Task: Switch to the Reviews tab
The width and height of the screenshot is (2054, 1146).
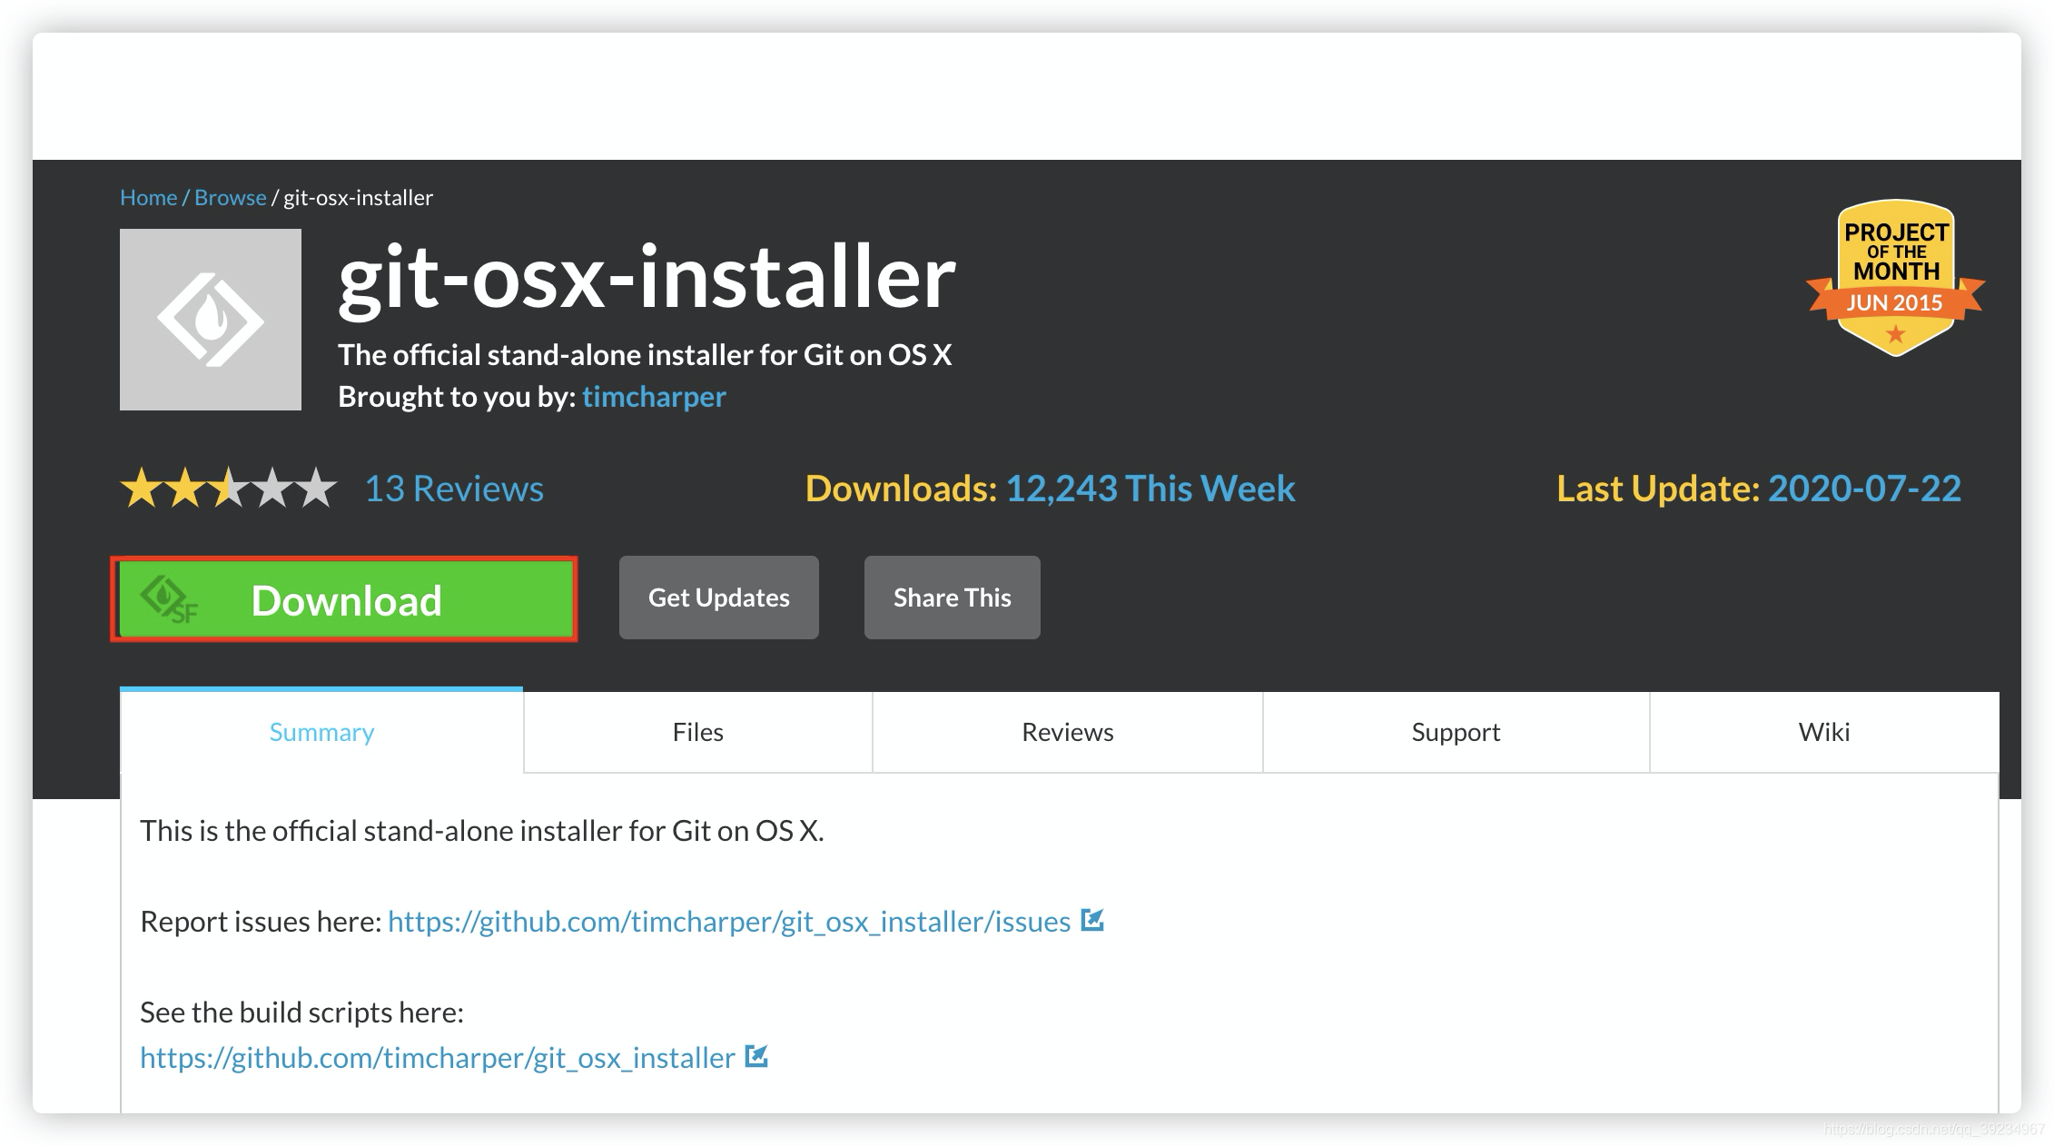Action: [x=1068, y=732]
